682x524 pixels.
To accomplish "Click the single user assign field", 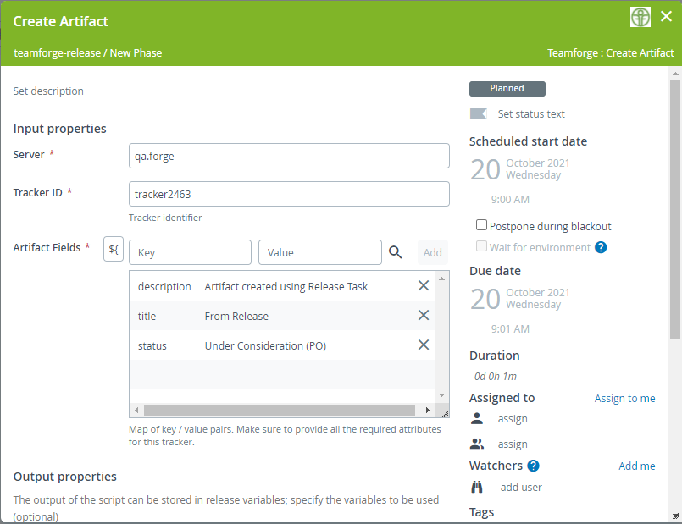I will tap(513, 419).
